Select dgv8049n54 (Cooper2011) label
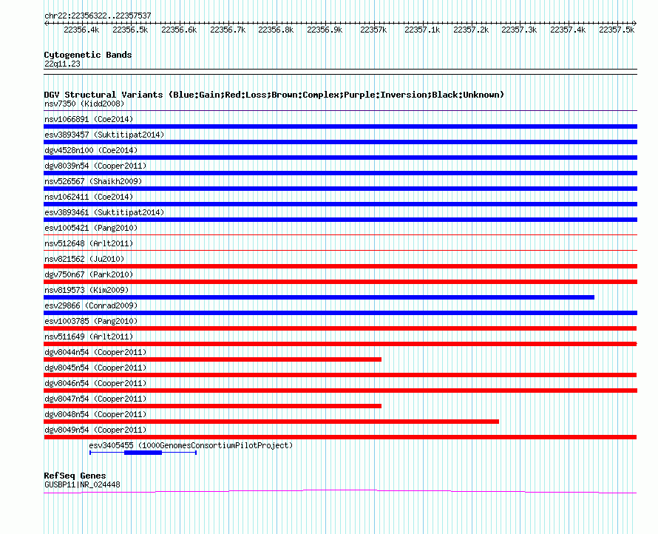Screen dimensions: 658x534 point(95,430)
